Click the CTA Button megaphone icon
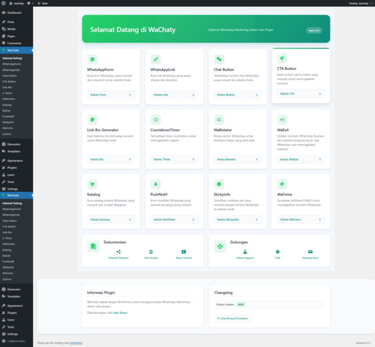375x347 pixels. coord(282,58)
